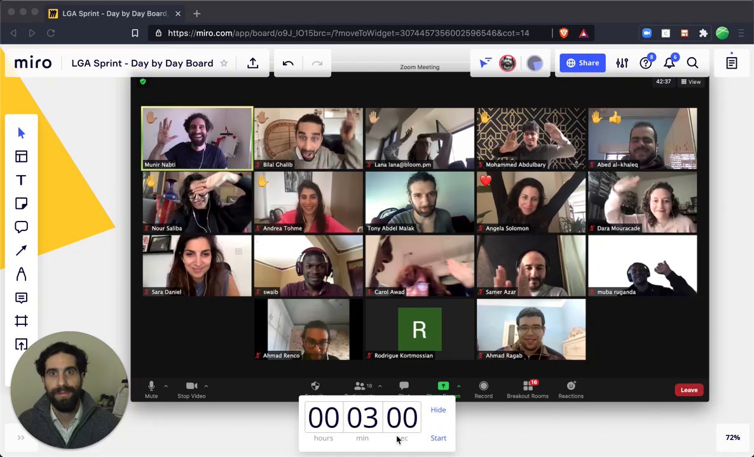This screenshot has height=457, width=754.
Task: Click Hide on the timer
Action: point(438,409)
